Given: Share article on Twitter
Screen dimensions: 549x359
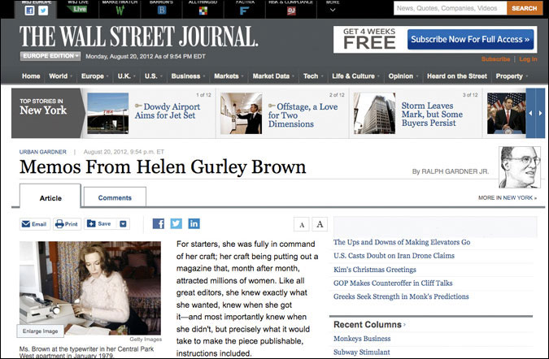Looking at the screenshot, I should point(176,224).
